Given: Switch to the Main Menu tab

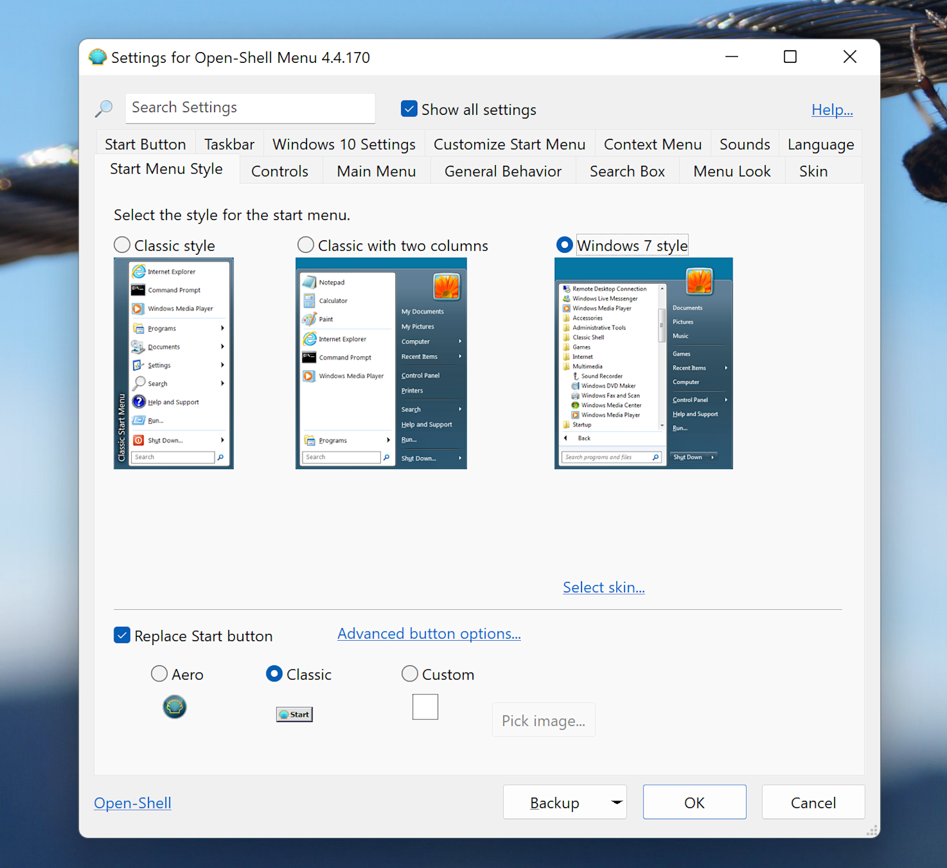Looking at the screenshot, I should coord(376,171).
